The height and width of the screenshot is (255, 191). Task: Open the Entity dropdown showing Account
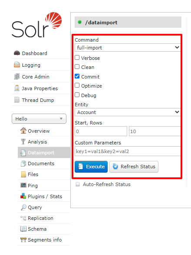(x=128, y=112)
